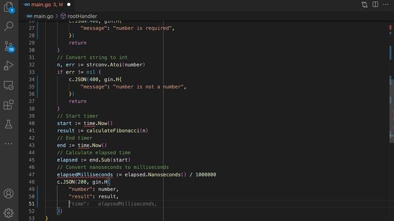Image resolution: width=394 pixels, height=221 pixels.
Task: Click c.JSON(200, gin.H{ on line 48
Action: [x=84, y=182]
